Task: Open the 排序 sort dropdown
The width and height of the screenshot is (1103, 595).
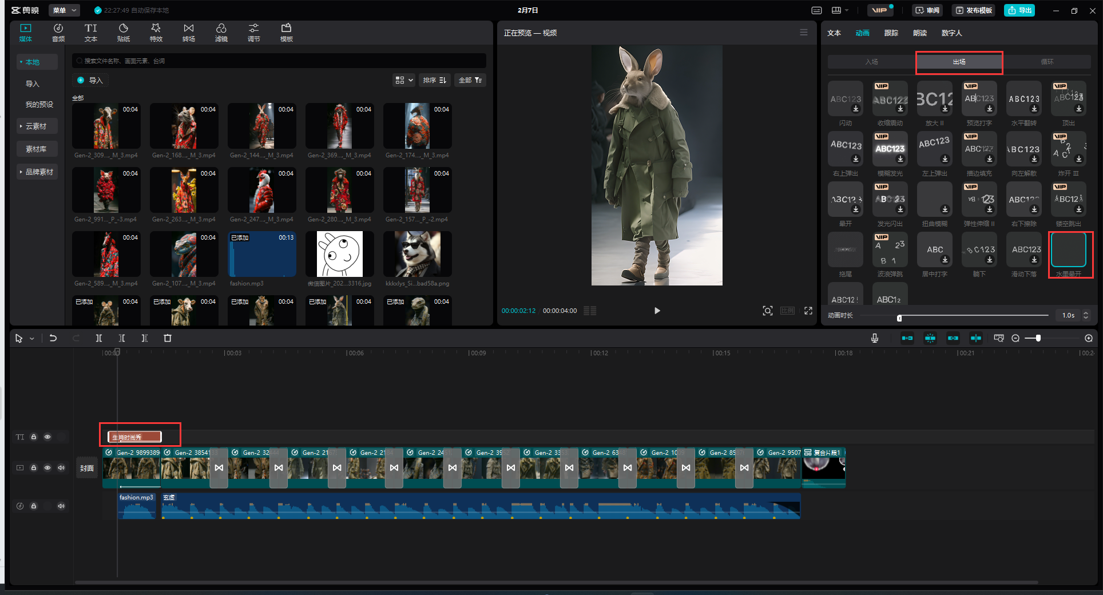Action: [435, 80]
